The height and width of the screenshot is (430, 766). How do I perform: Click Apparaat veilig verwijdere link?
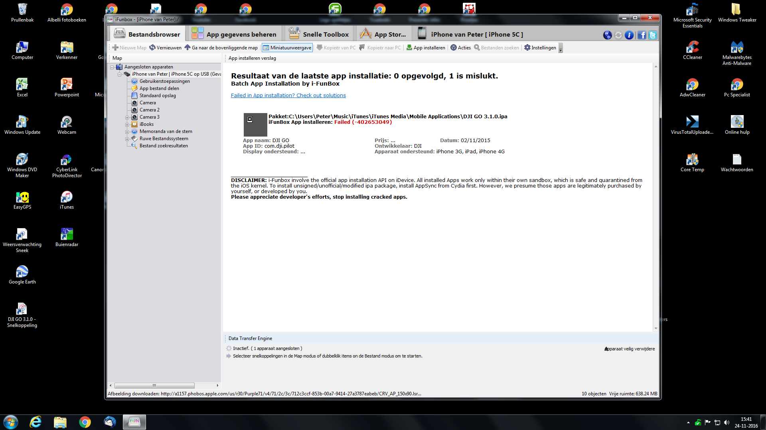coord(630,349)
